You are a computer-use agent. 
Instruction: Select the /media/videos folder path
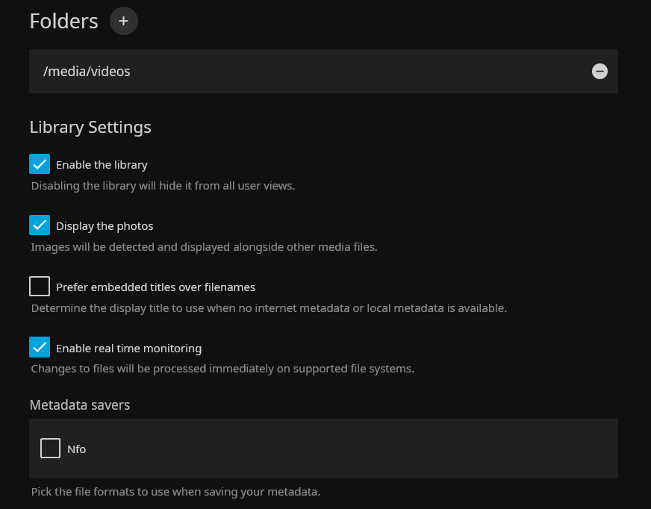click(x=87, y=72)
